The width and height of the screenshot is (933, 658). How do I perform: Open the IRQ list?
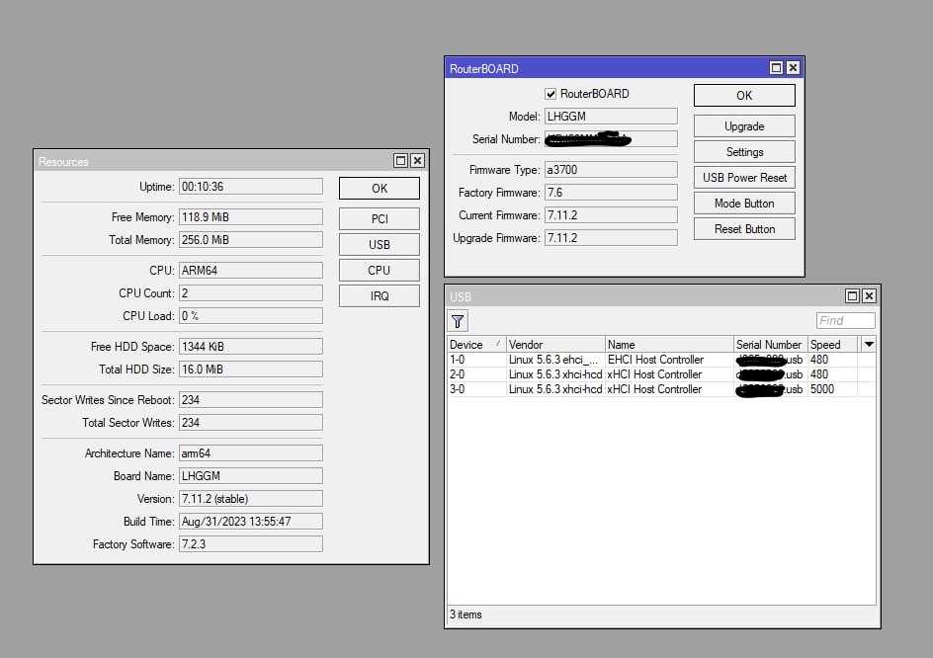point(379,294)
